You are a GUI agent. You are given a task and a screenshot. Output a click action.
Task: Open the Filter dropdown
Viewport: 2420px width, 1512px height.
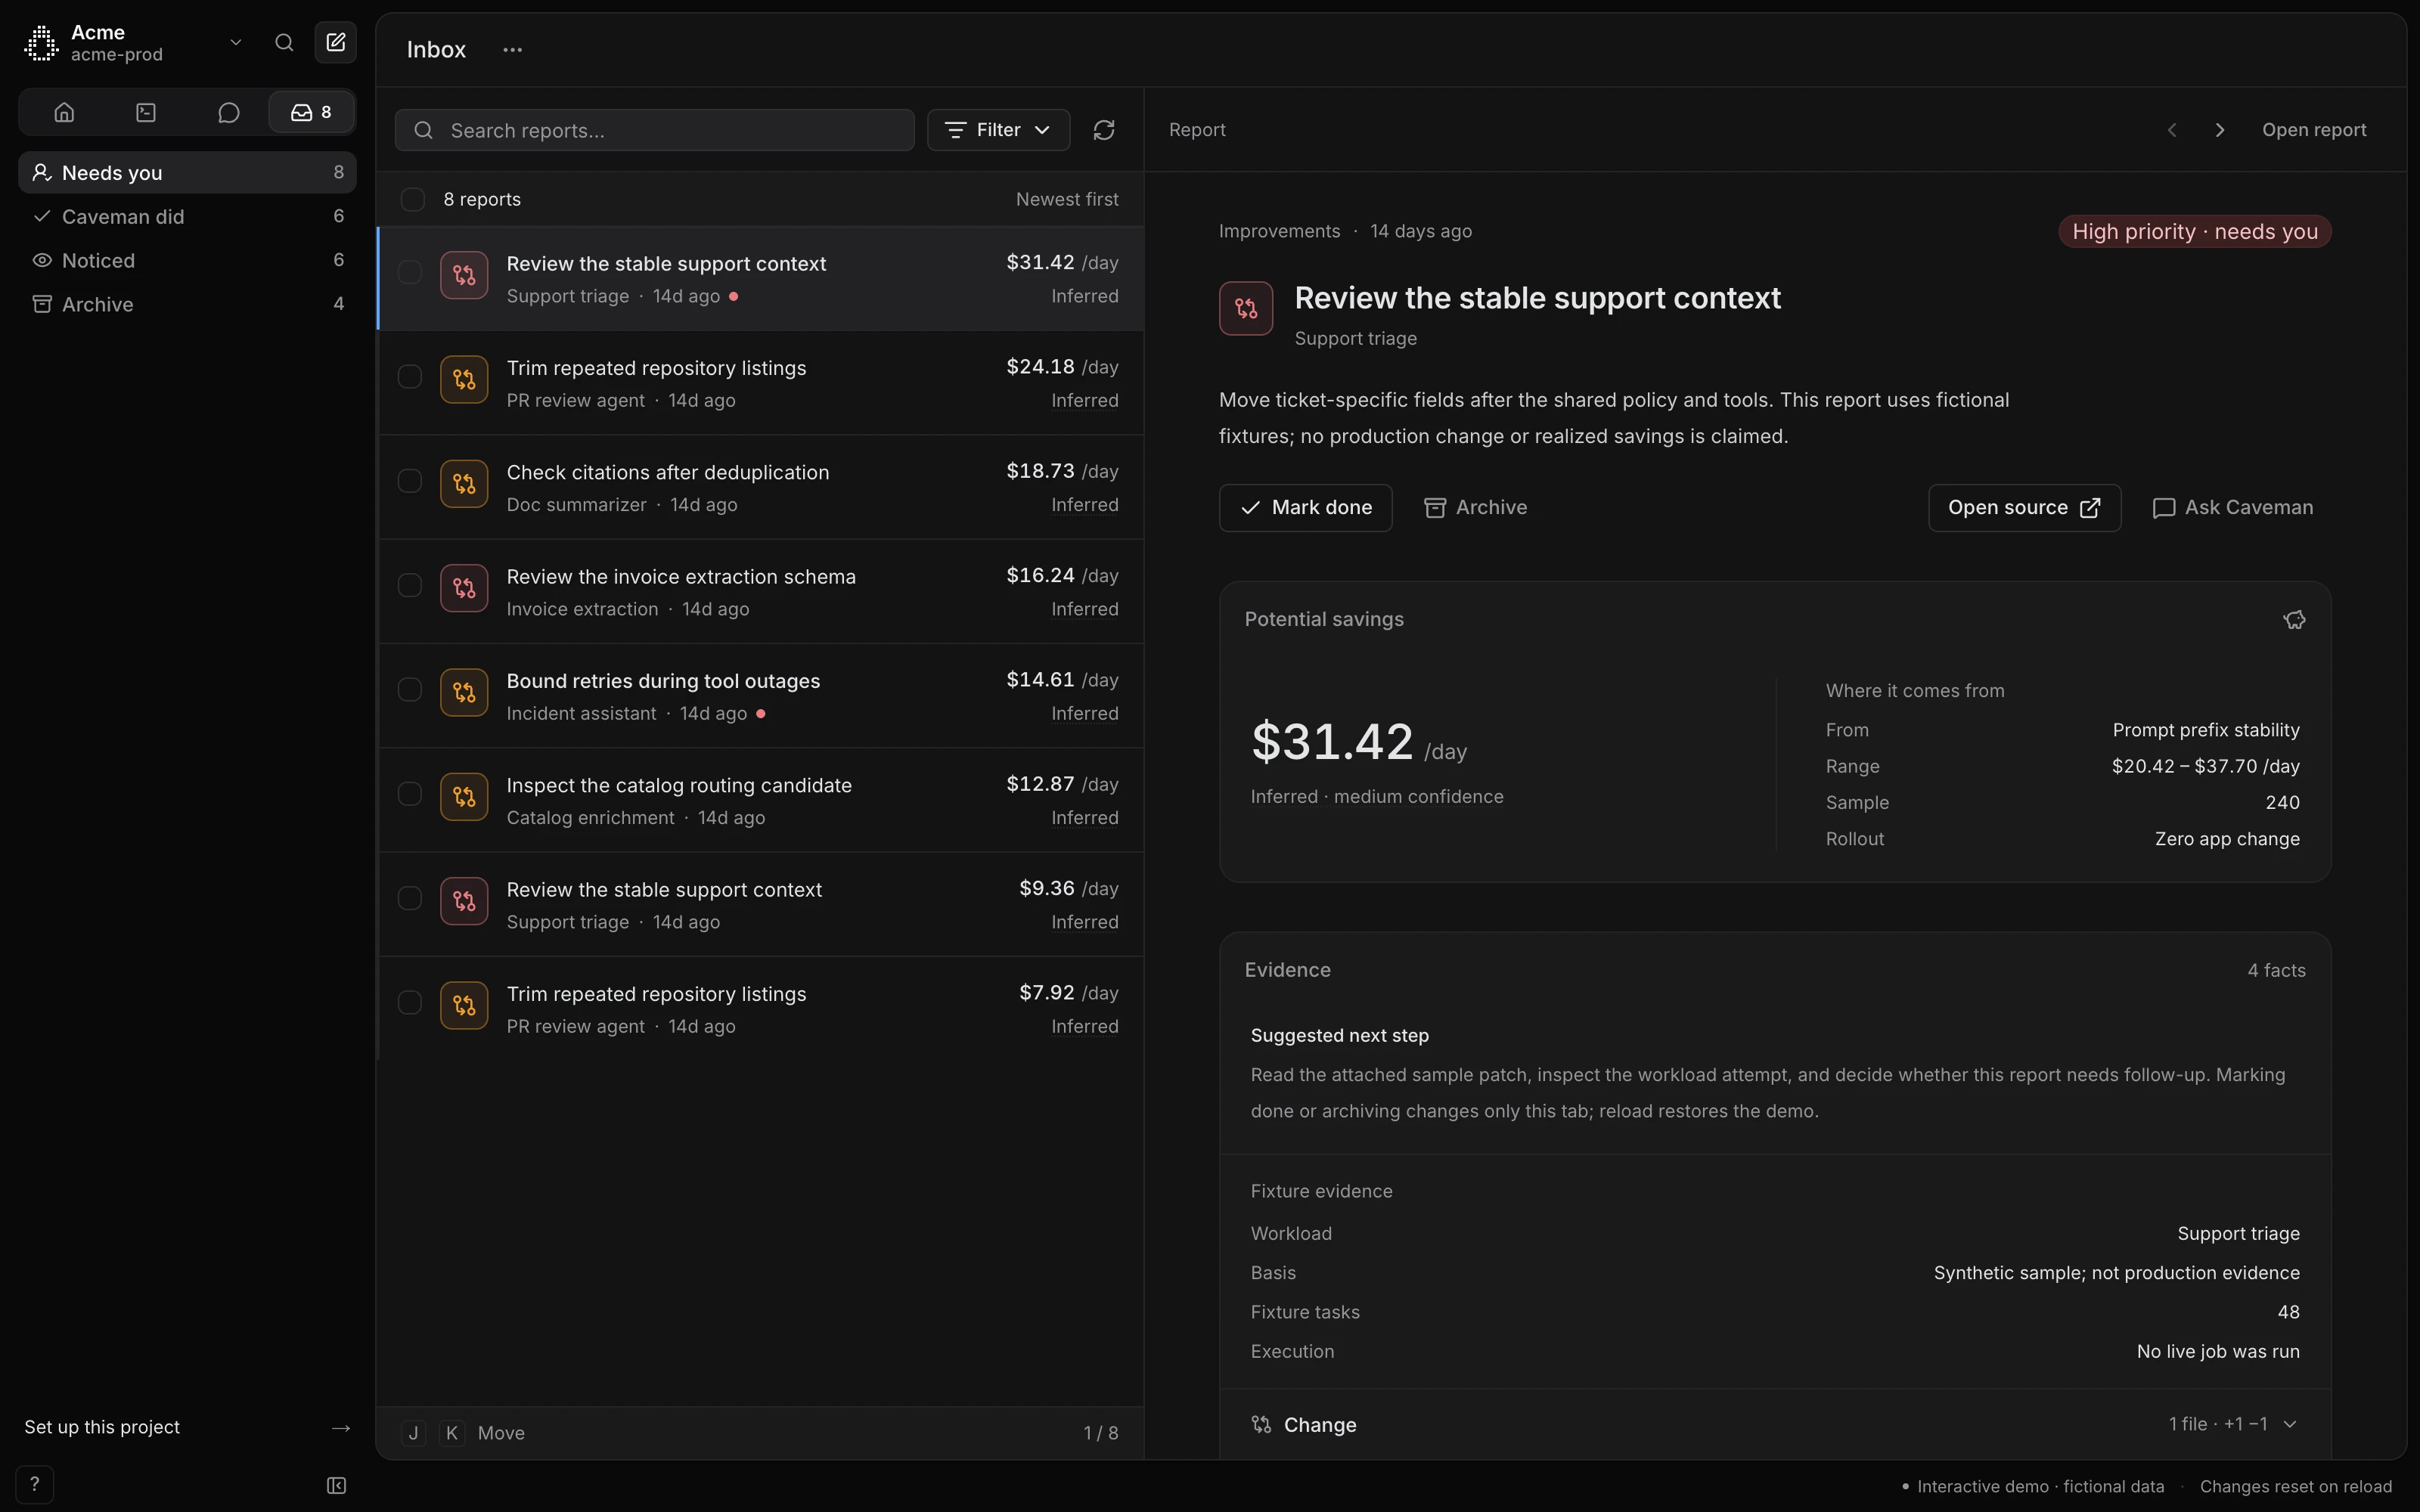[x=998, y=130]
